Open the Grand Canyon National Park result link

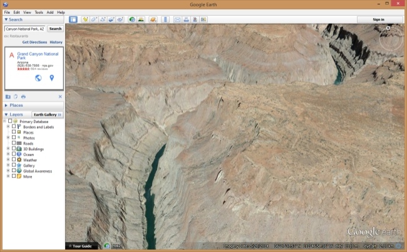(x=38, y=56)
